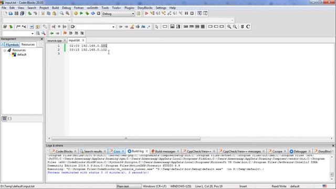Image resolution: width=336 pixels, height=189 pixels.
Task: Collapse the Resources tree node
Action: [5, 50]
